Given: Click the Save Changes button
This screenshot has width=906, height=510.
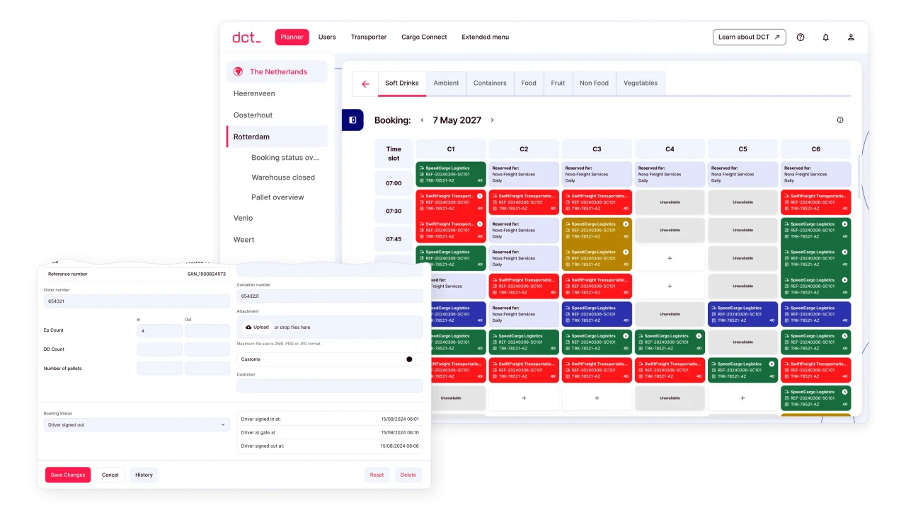Looking at the screenshot, I should click(x=68, y=475).
